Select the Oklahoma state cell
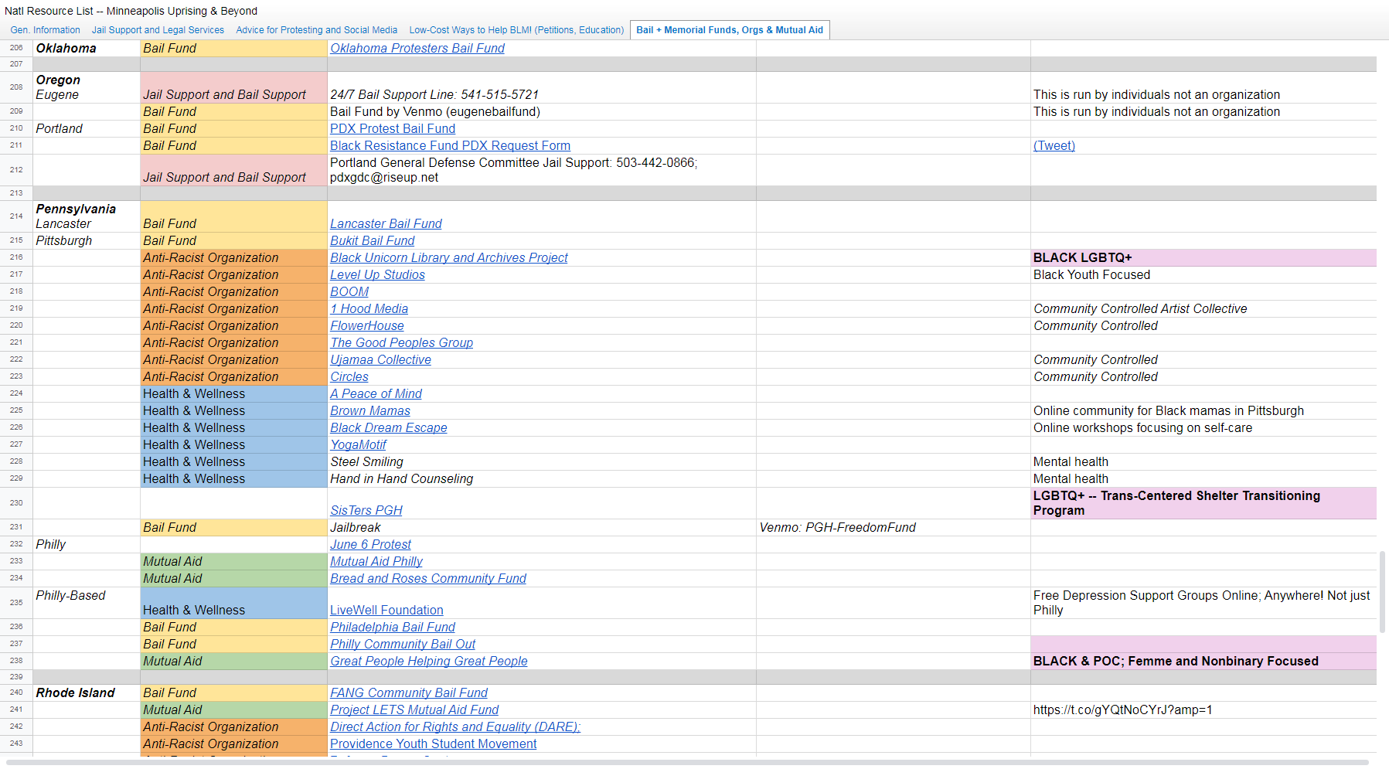This screenshot has width=1389, height=769. click(87, 48)
